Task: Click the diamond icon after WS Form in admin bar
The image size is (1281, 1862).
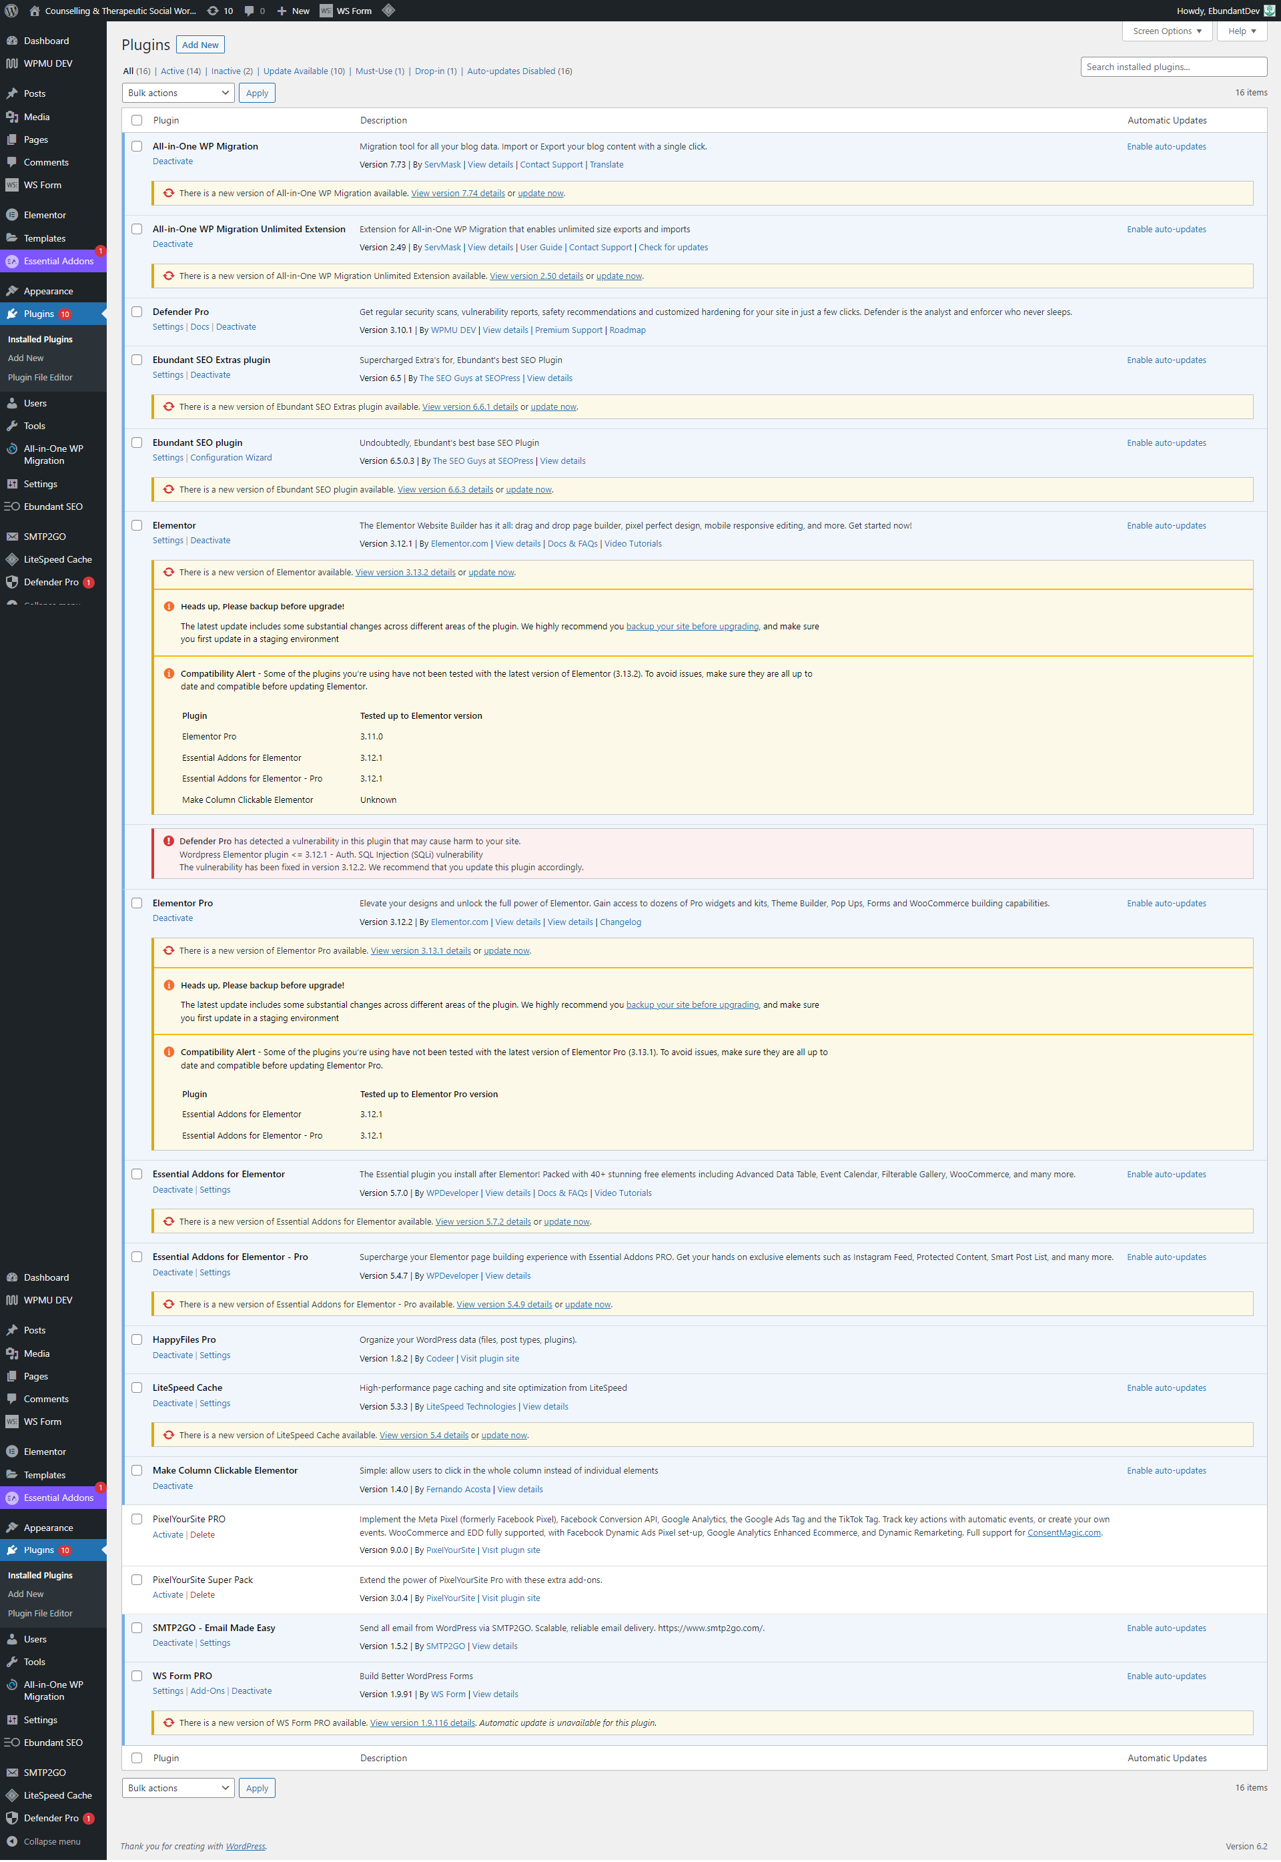Action: point(388,11)
